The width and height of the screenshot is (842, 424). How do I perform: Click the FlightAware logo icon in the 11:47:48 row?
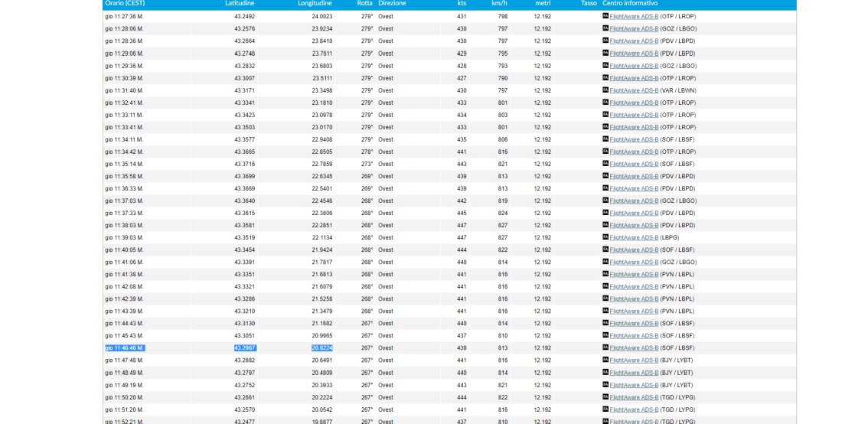(605, 360)
